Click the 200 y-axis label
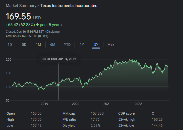 (9, 60)
